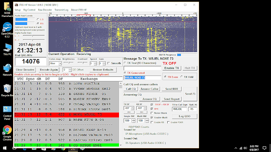
Task: Click the Log QSO button
Action: tap(185, 117)
